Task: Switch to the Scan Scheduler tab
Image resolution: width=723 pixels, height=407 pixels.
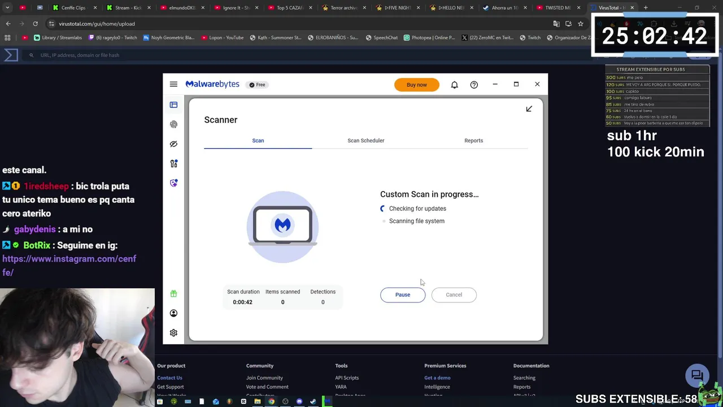Action: click(365, 140)
